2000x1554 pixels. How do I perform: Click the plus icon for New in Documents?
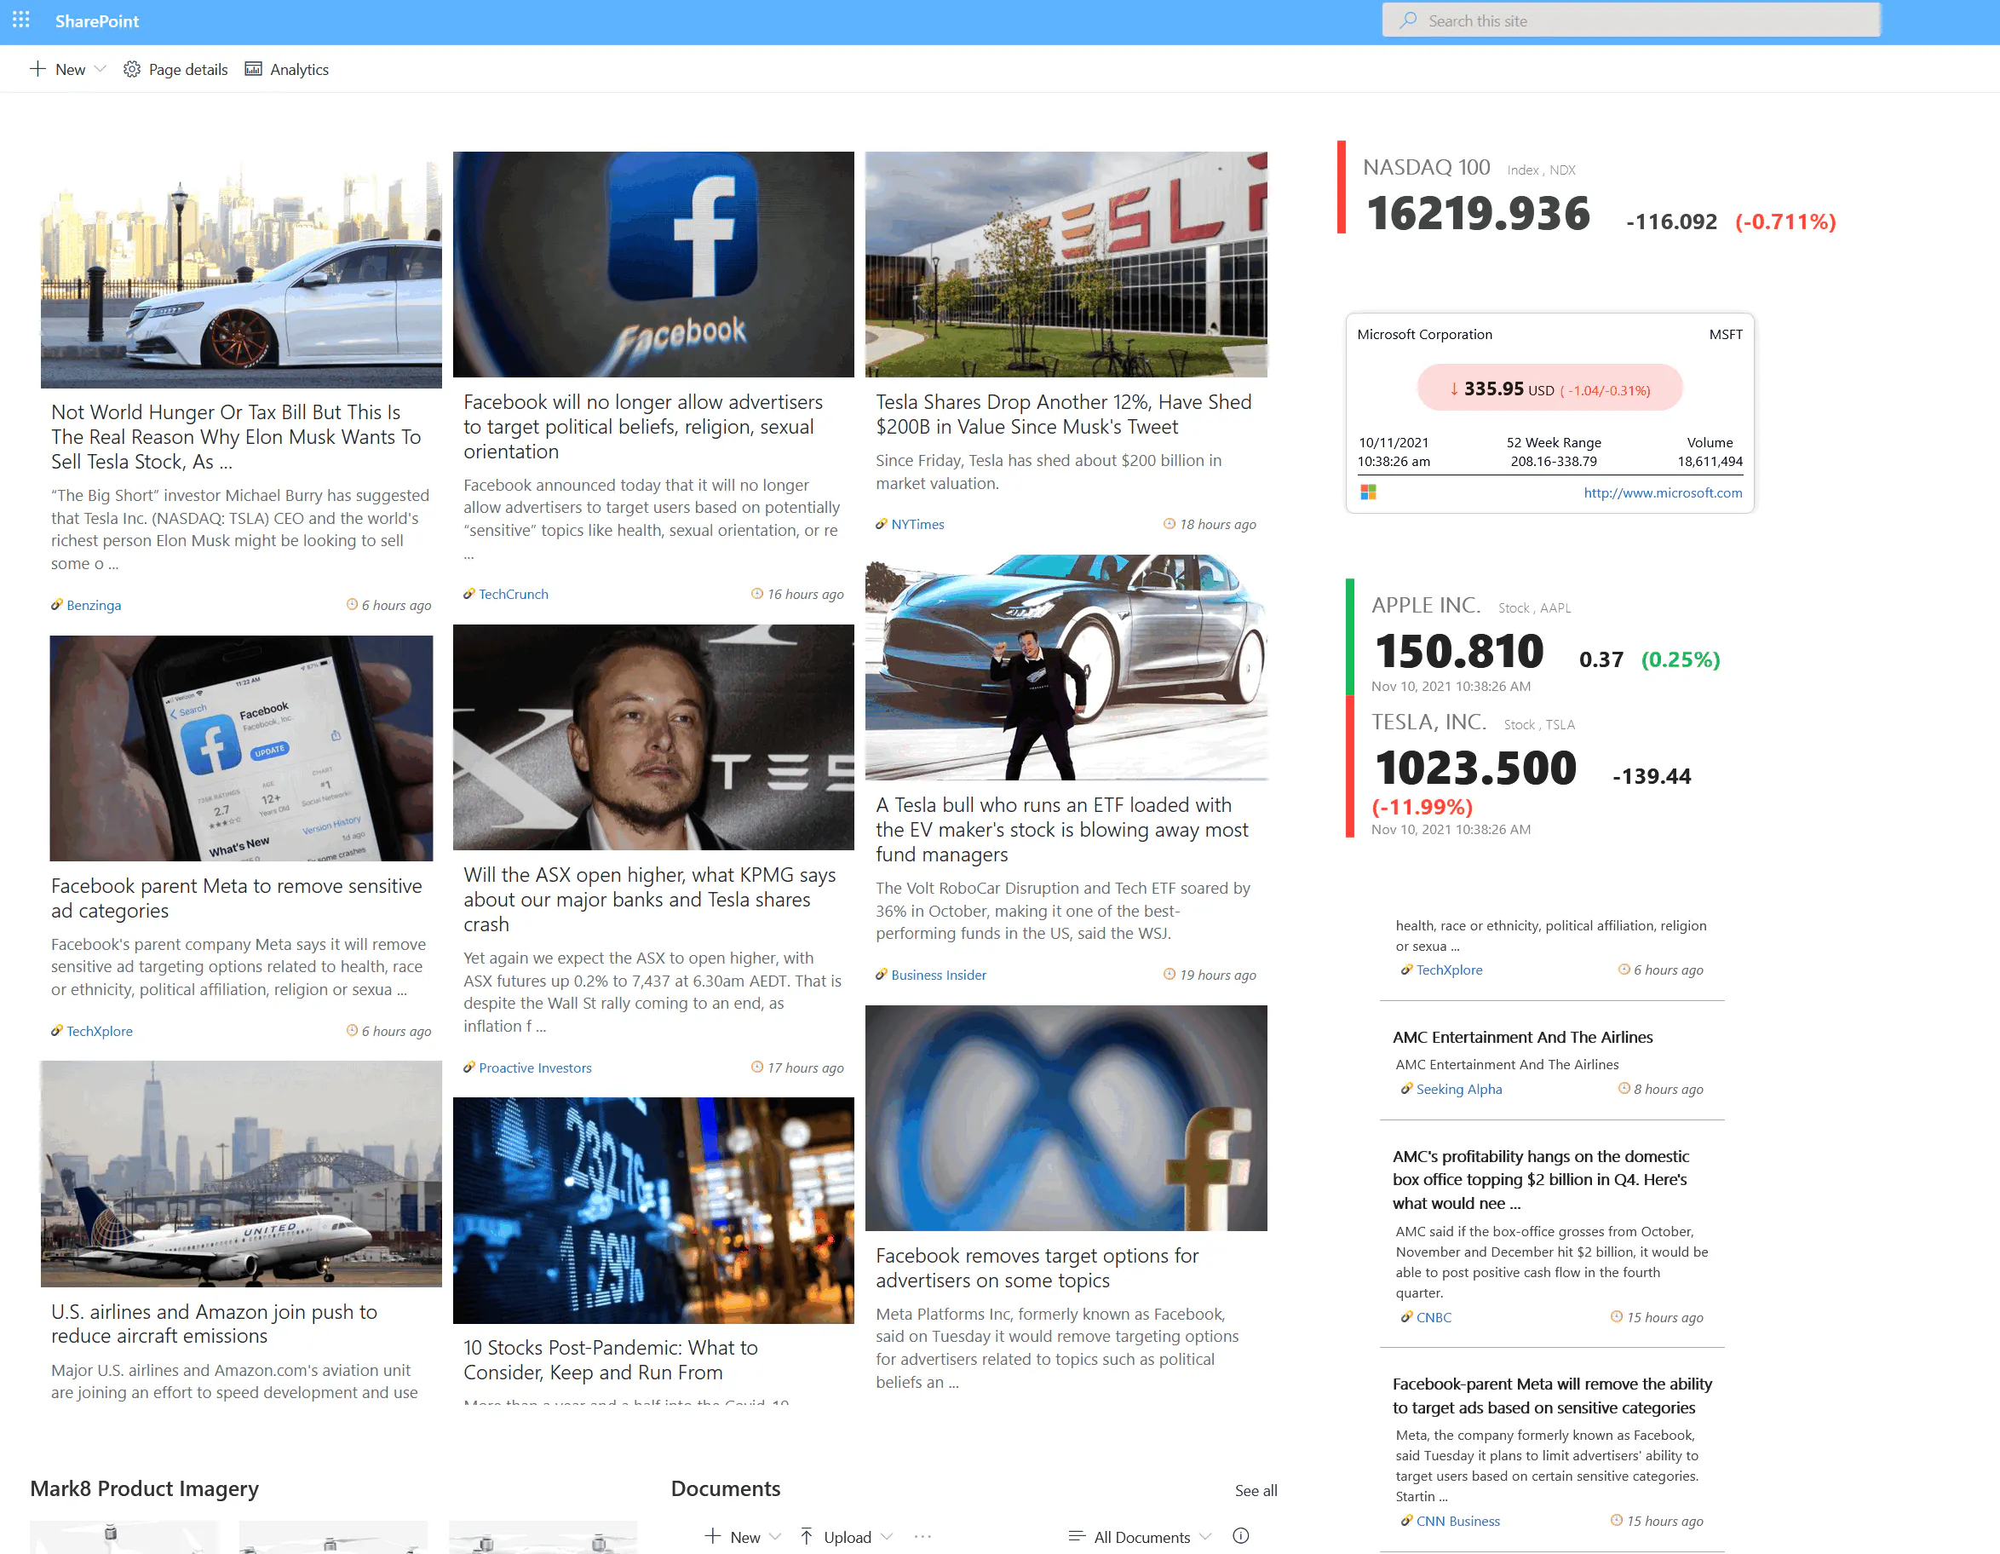(712, 1537)
